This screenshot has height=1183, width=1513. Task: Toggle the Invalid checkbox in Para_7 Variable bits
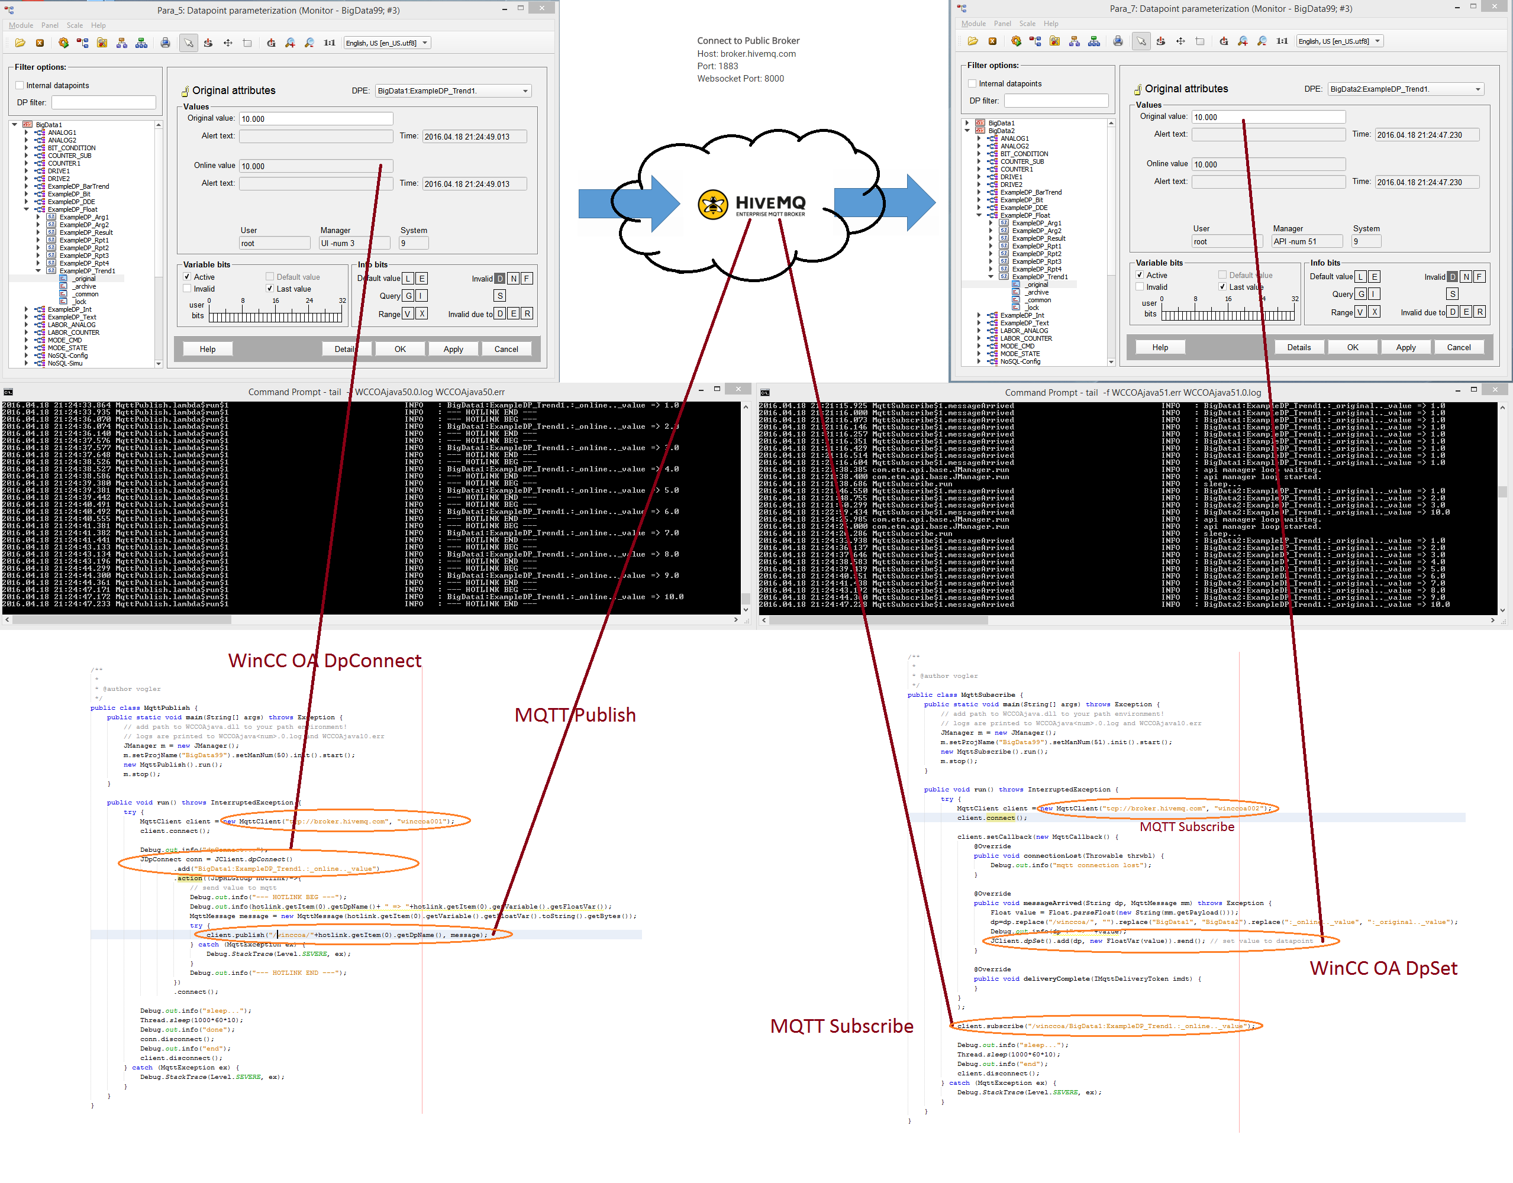[x=1140, y=287]
